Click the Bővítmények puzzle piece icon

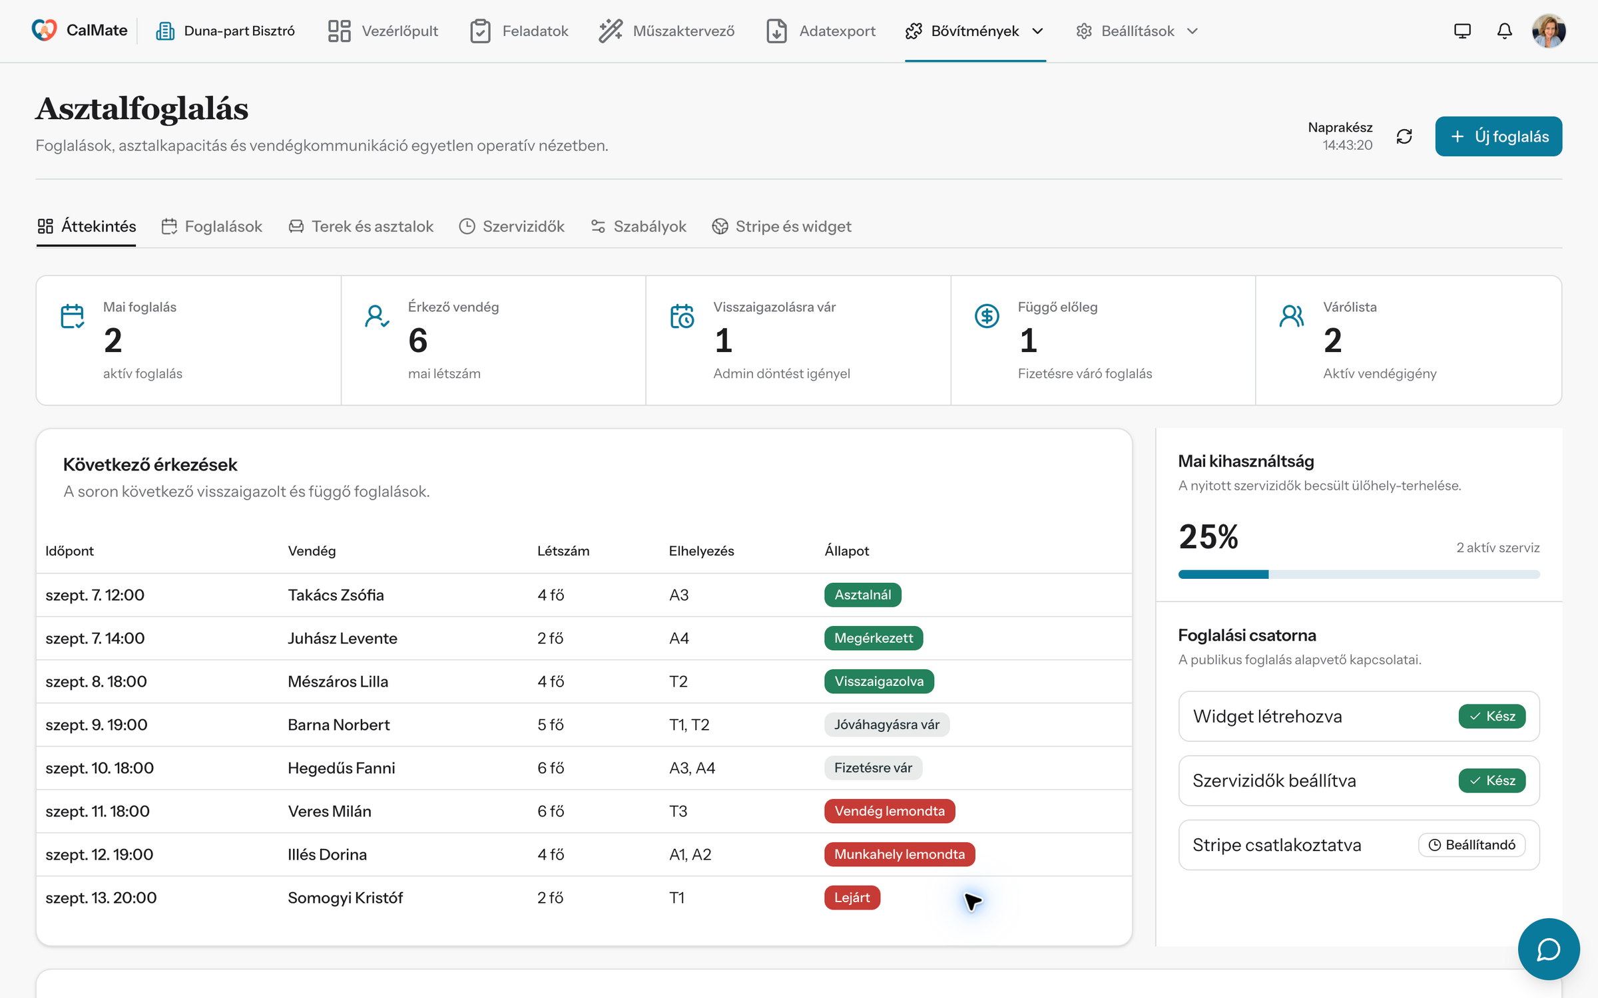[x=914, y=31]
